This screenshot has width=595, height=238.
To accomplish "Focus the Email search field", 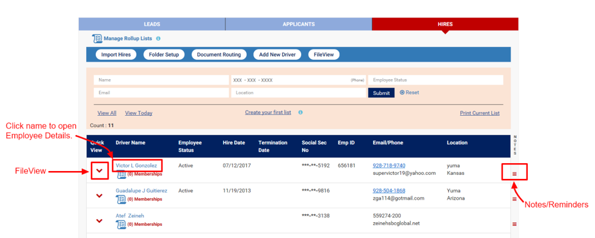I will 161,93.
